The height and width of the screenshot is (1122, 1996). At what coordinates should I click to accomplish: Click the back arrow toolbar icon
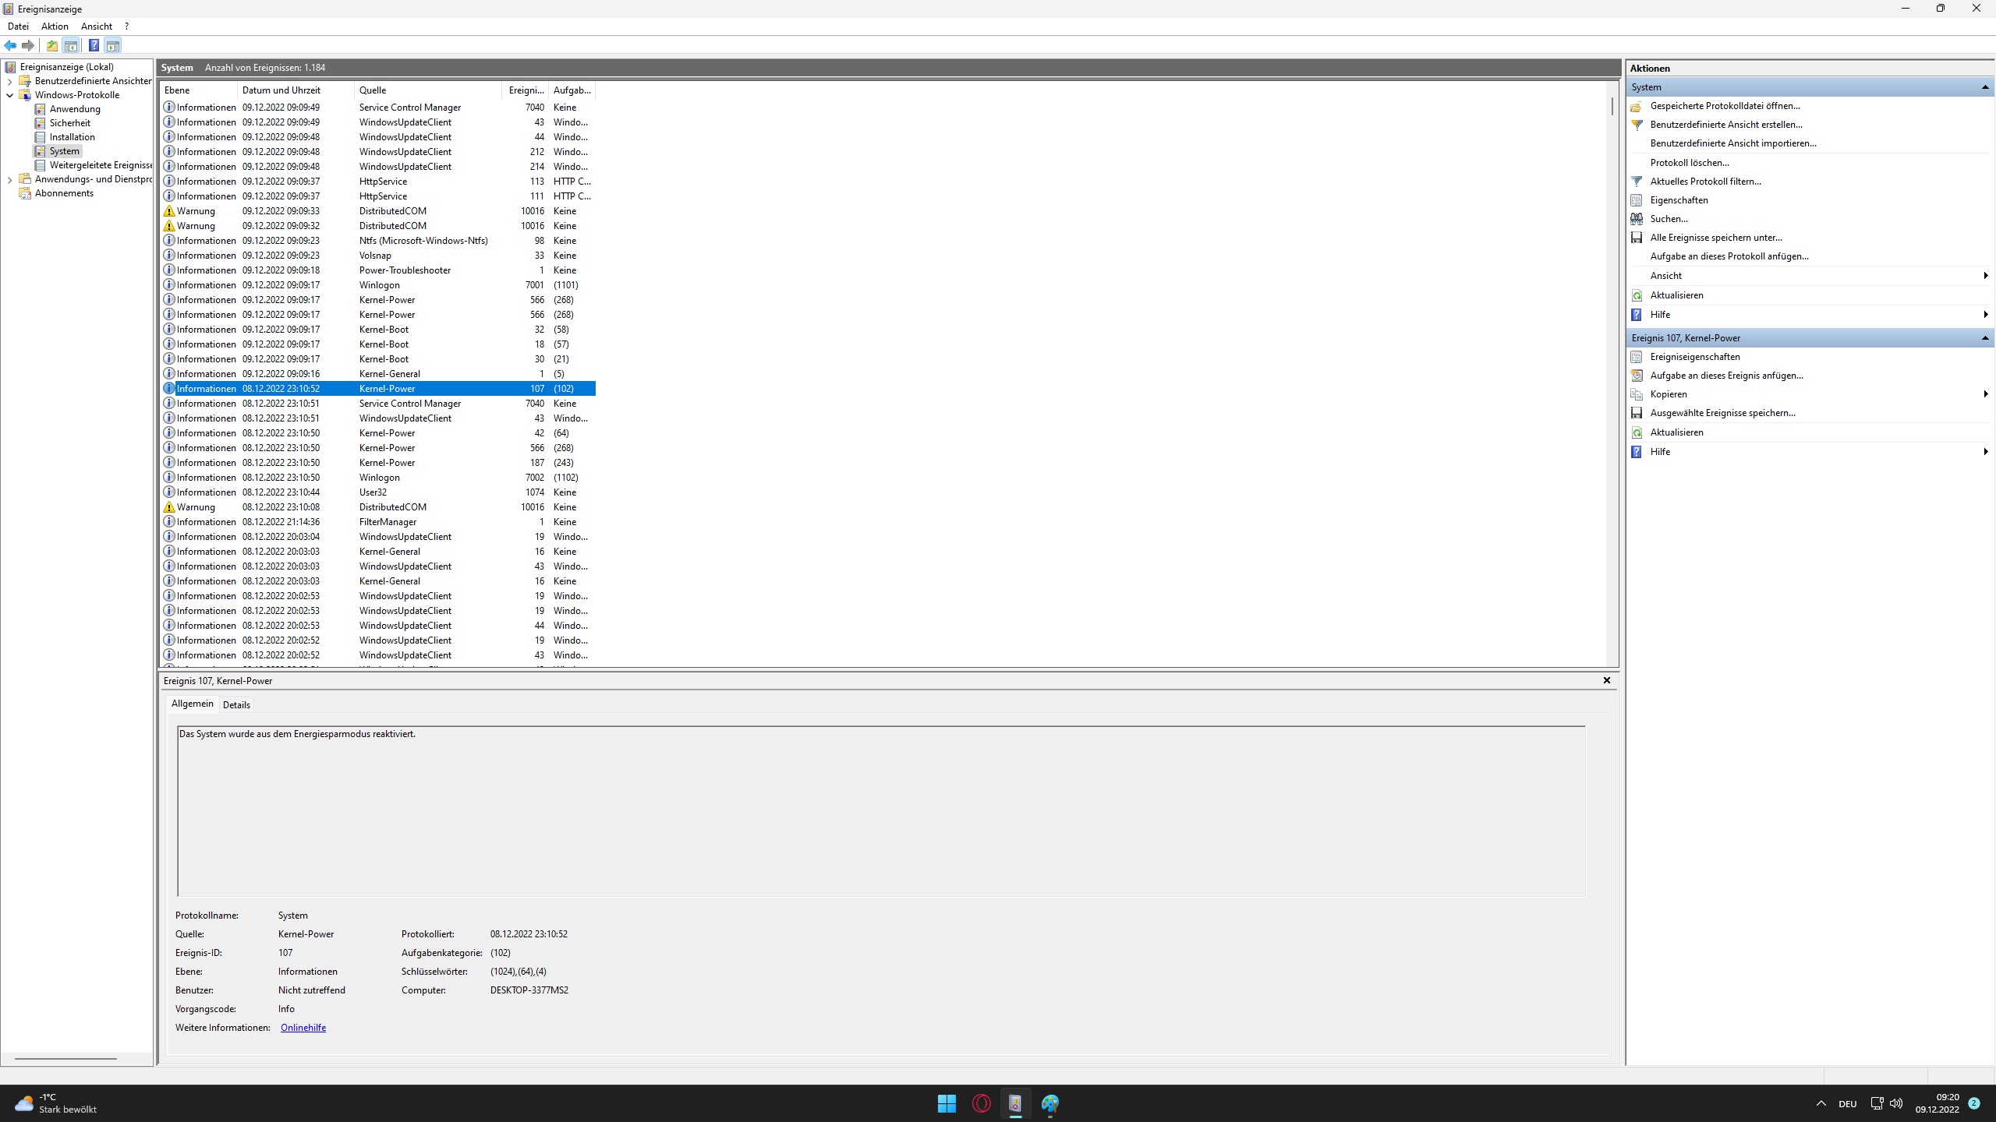[10, 45]
